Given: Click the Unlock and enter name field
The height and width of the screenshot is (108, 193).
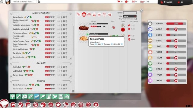Looking at the screenshot, I should click(x=24, y=2).
